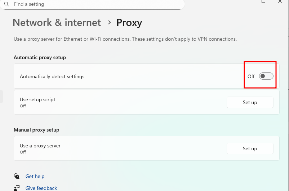Close the Settings window

(x=280, y=2)
